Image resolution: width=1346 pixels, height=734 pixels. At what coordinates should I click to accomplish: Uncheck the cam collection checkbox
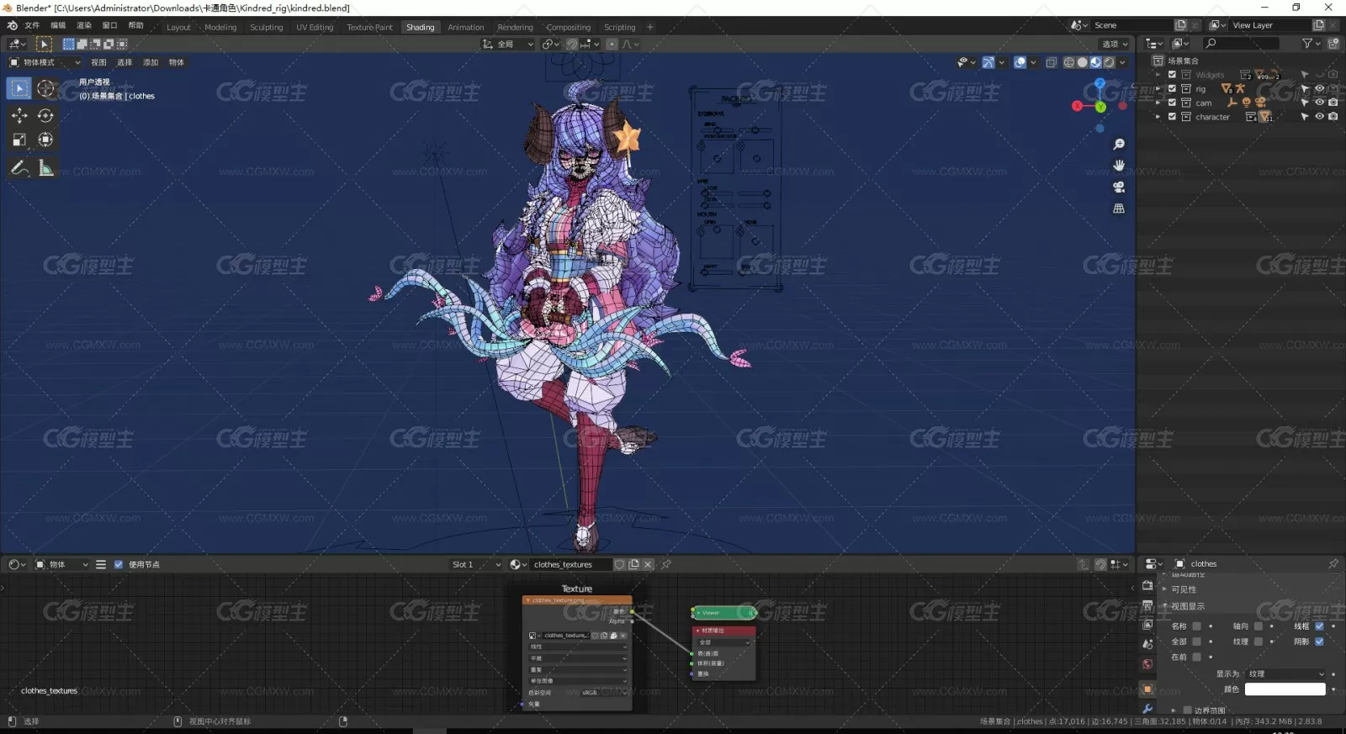pos(1172,103)
